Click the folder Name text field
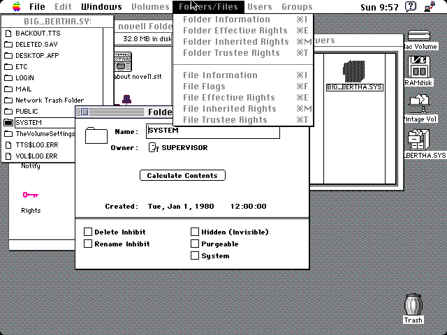The image size is (447, 335). 212,131
